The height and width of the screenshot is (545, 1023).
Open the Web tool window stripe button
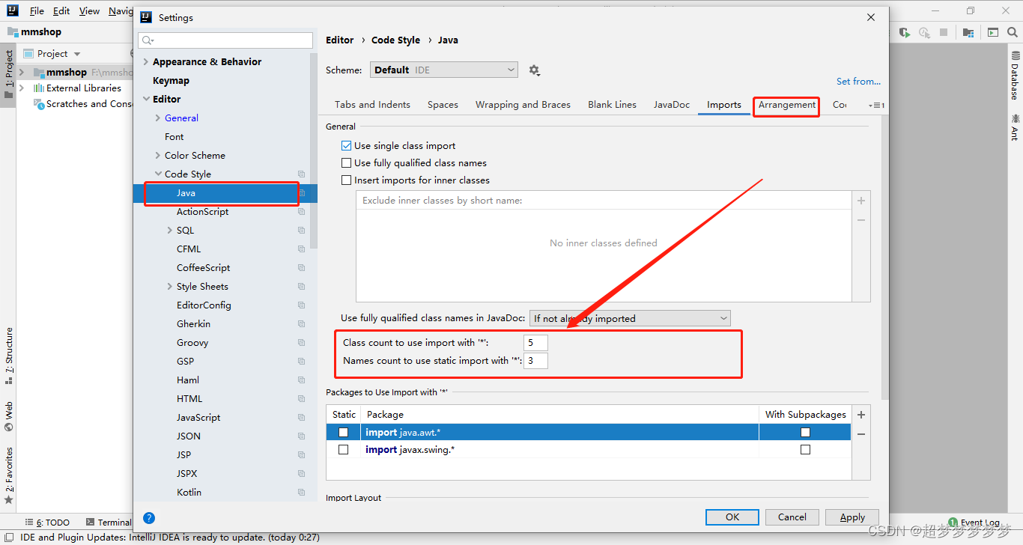point(9,417)
